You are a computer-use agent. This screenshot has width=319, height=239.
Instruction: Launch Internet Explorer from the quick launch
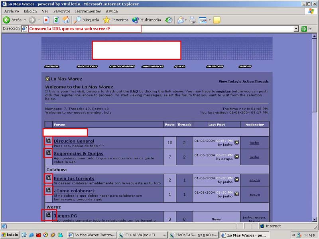click(32, 235)
